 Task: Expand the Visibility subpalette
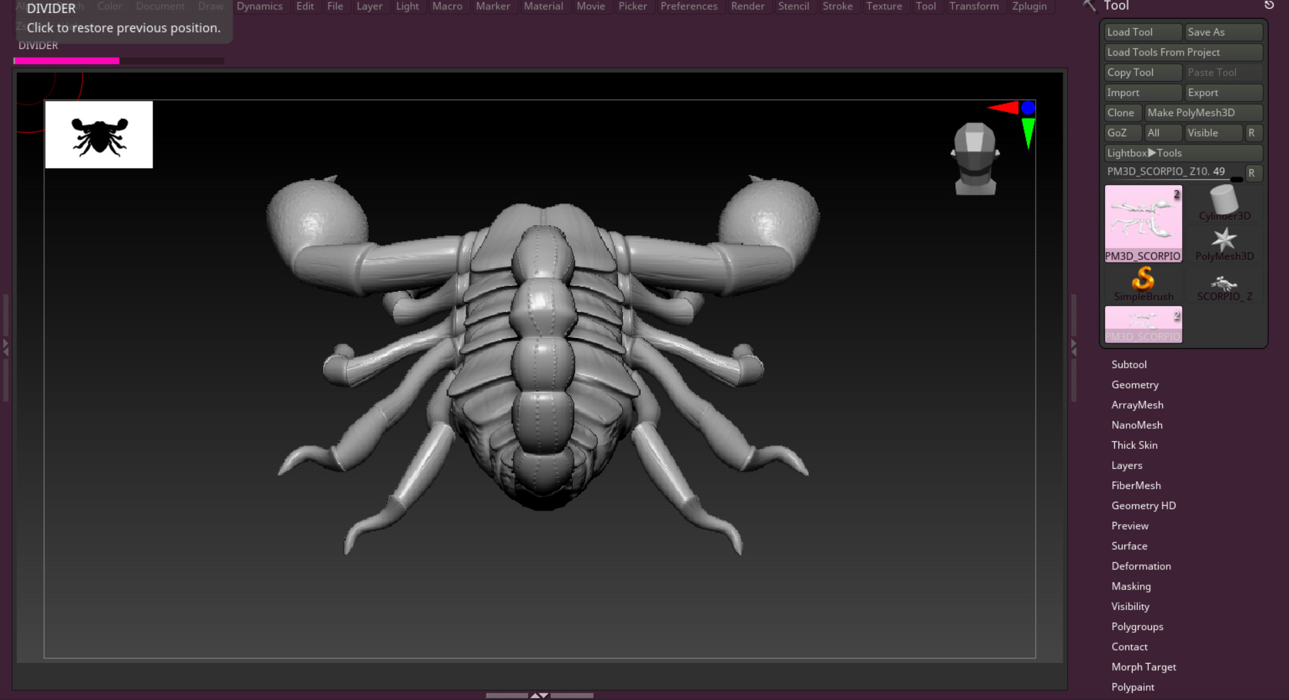tap(1130, 607)
